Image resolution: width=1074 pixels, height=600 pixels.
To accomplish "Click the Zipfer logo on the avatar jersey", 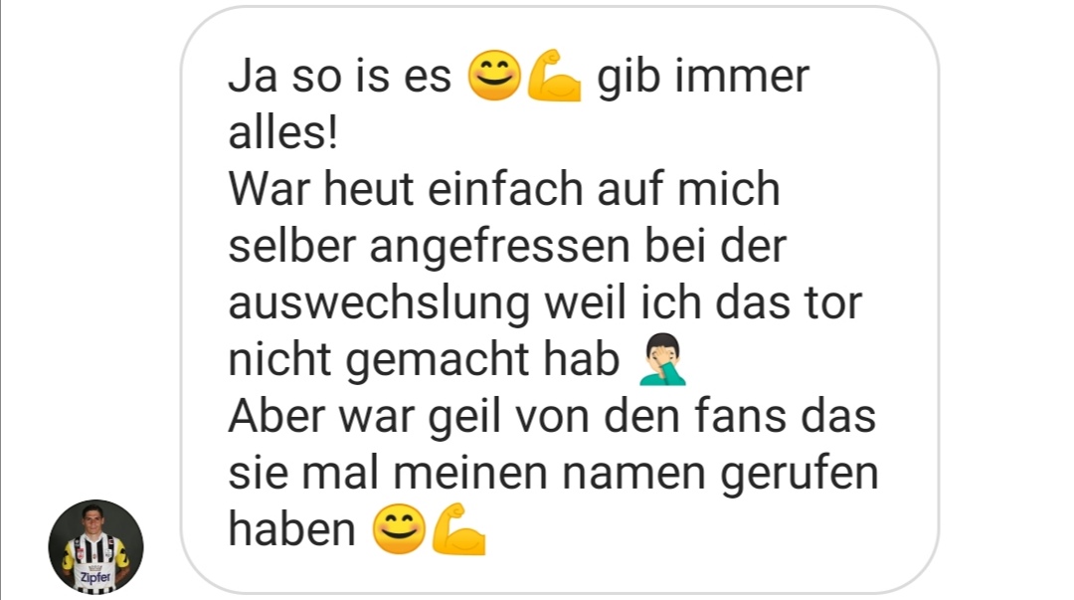I will [95, 577].
